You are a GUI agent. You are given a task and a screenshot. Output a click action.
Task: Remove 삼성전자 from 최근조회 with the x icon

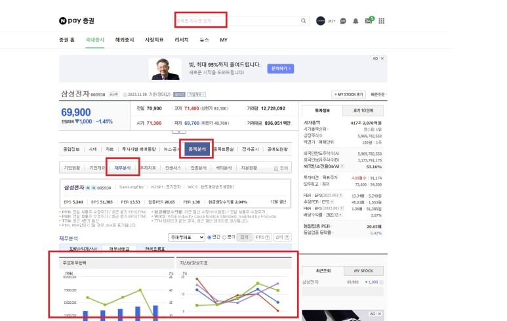[381, 282]
